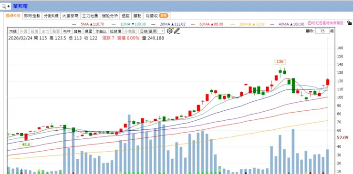Expand the 日線(還原) period dropdown
Screen dimensions: 353x174
point(152,31)
